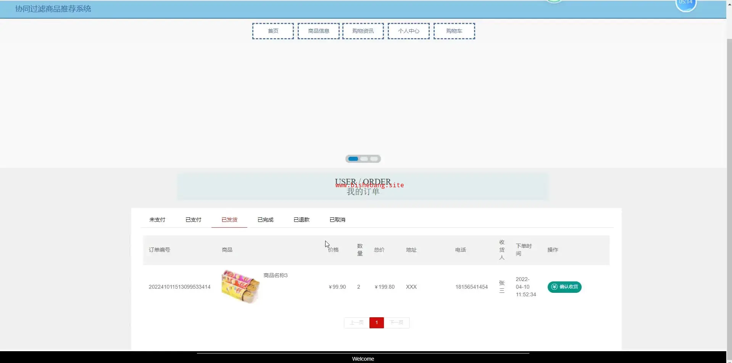Open the 购物车 navigation item
Viewport: 732px width, 363px height.
point(454,31)
